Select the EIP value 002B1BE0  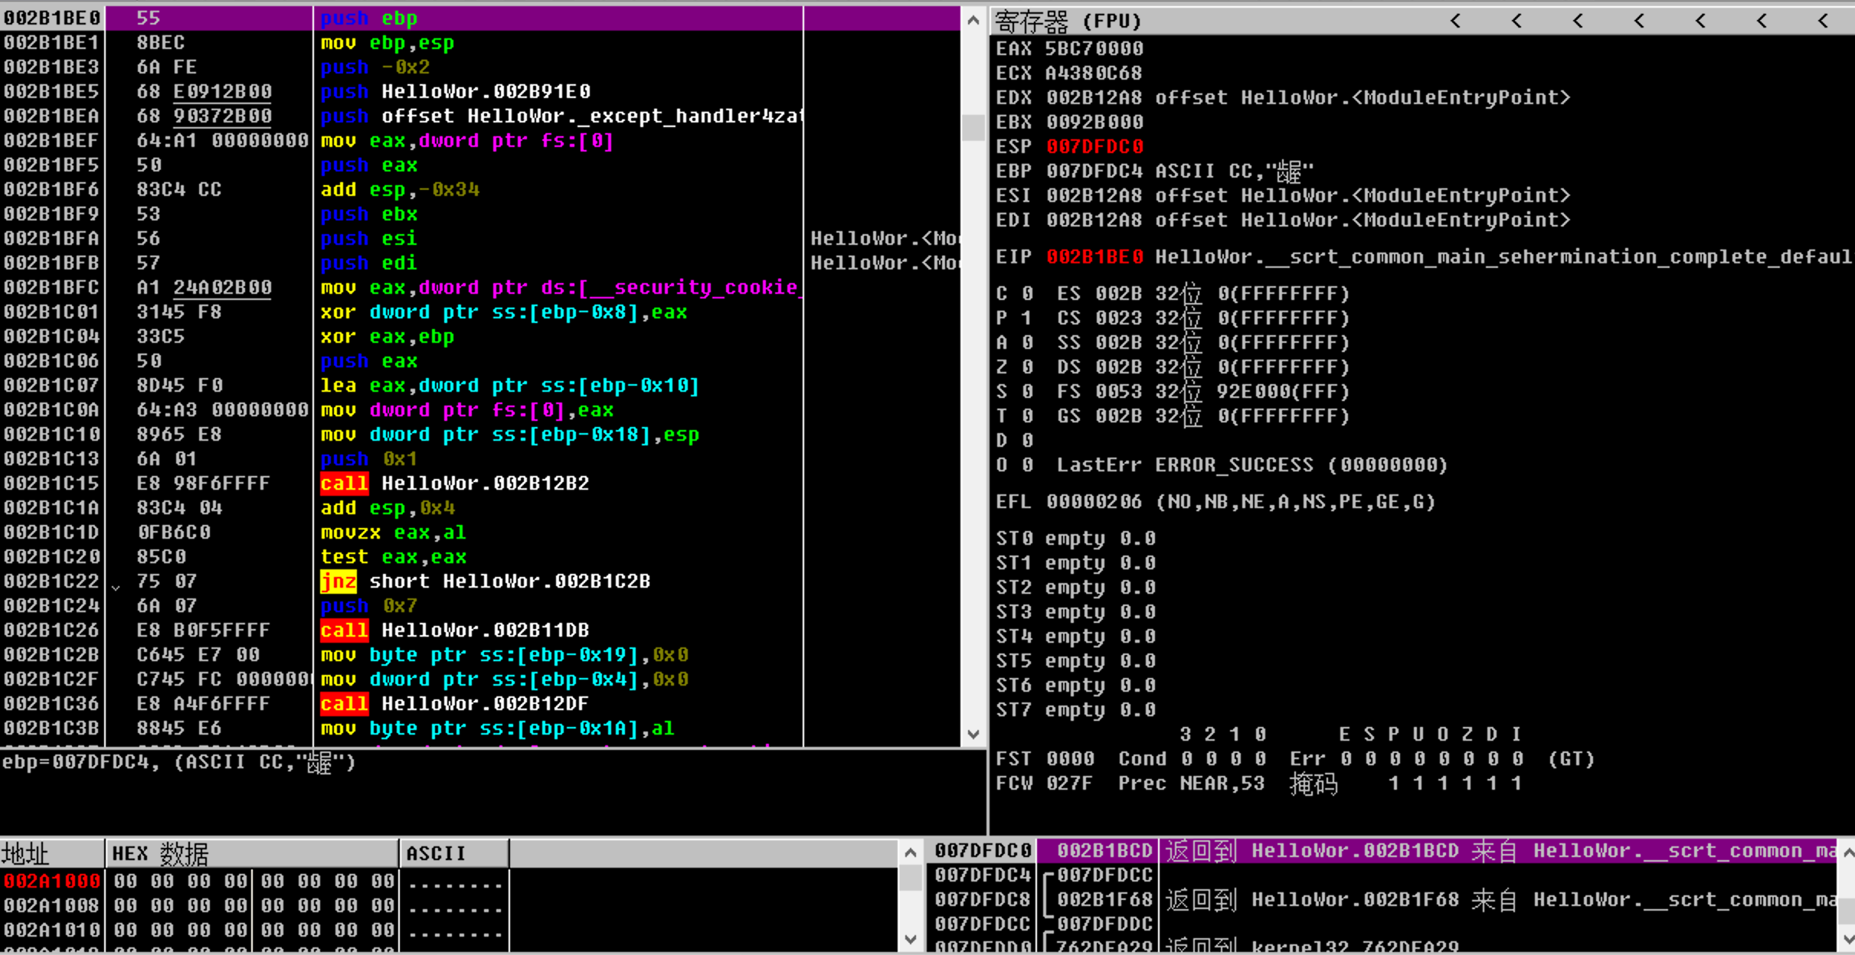pyautogui.click(x=1094, y=257)
